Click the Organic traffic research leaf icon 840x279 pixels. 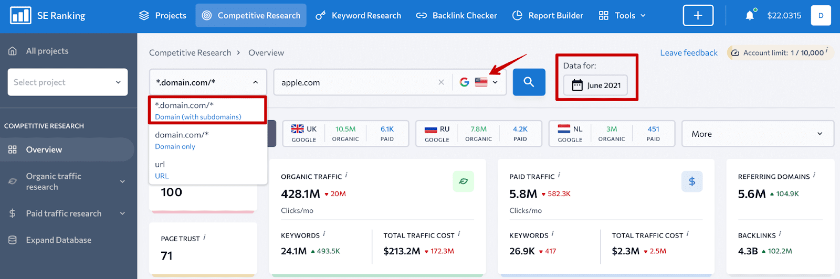pos(13,181)
